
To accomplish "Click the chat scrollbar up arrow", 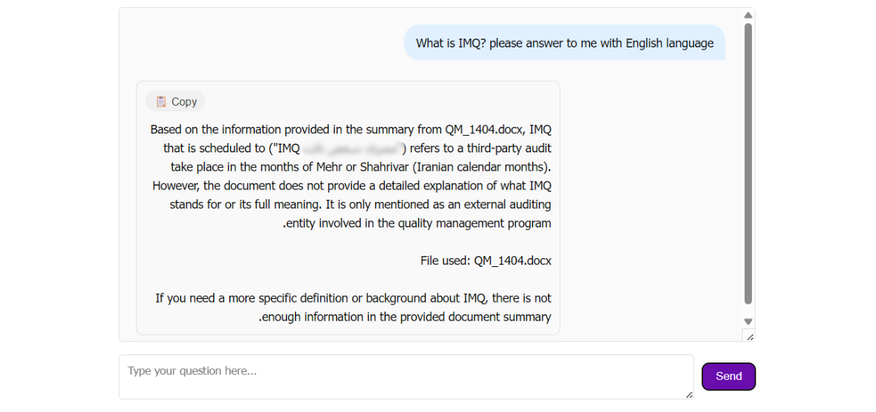I will point(748,15).
